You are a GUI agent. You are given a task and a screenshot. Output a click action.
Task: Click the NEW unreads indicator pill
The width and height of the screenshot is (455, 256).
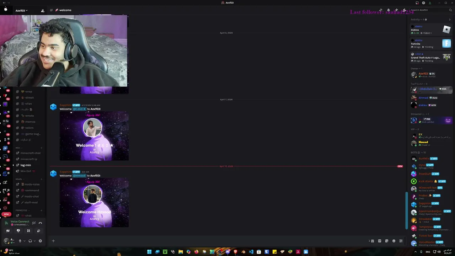[6, 214]
